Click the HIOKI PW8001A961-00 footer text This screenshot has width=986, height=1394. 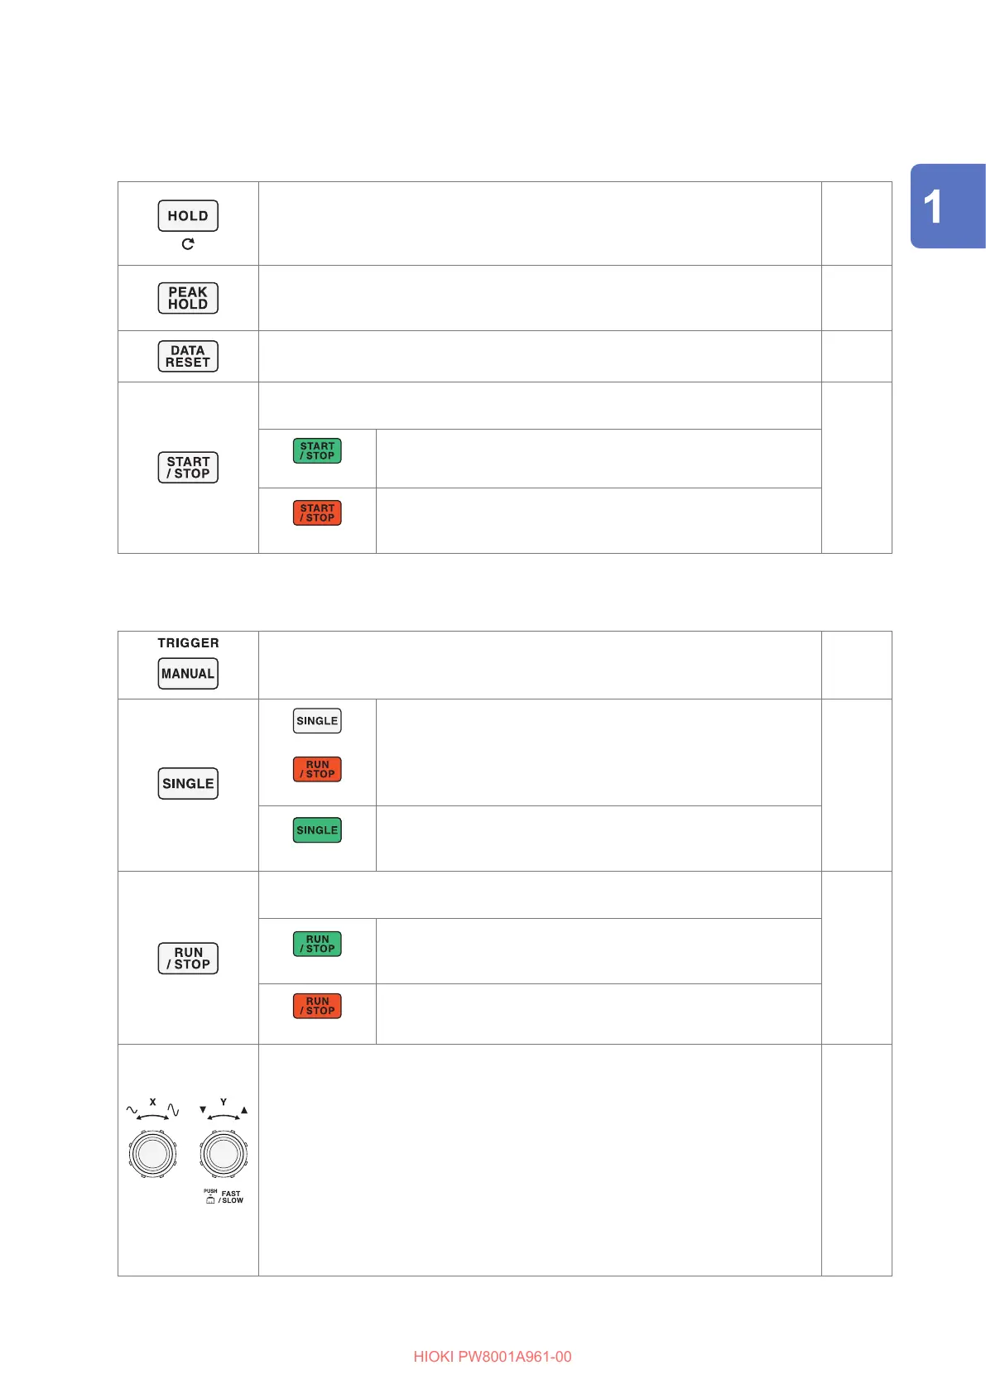pyautogui.click(x=493, y=1357)
